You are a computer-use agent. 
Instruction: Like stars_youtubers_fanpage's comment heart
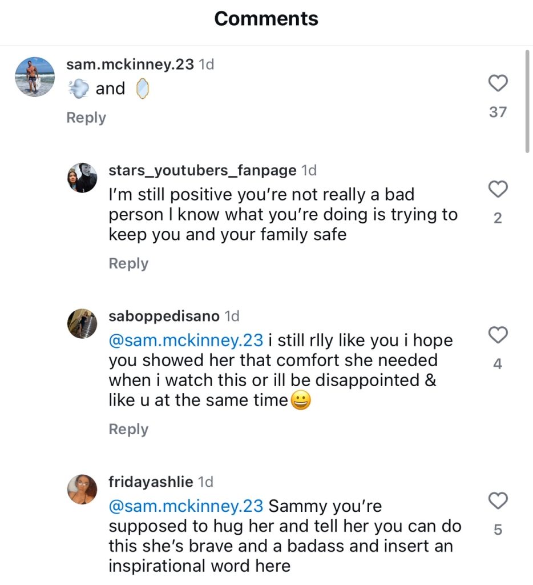498,189
